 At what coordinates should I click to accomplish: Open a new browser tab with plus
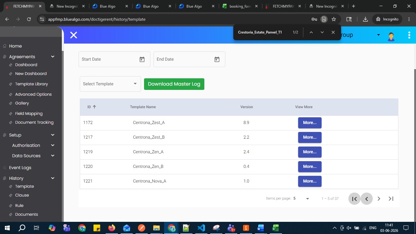353,6
